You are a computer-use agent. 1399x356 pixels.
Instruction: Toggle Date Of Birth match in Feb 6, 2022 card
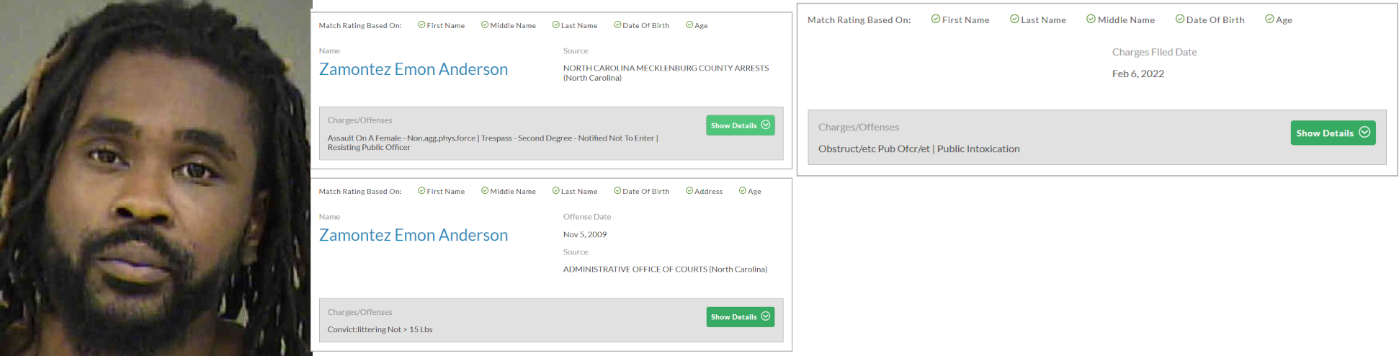[x=1210, y=19]
